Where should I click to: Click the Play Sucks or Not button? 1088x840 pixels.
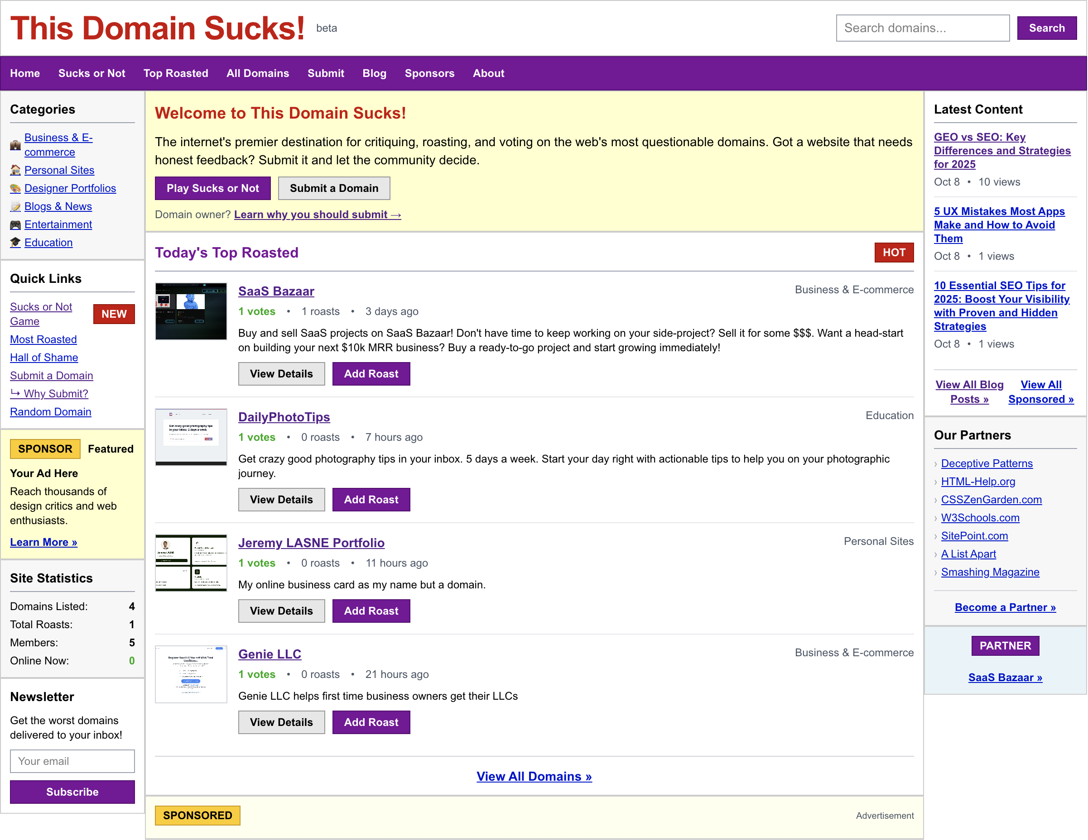point(212,188)
